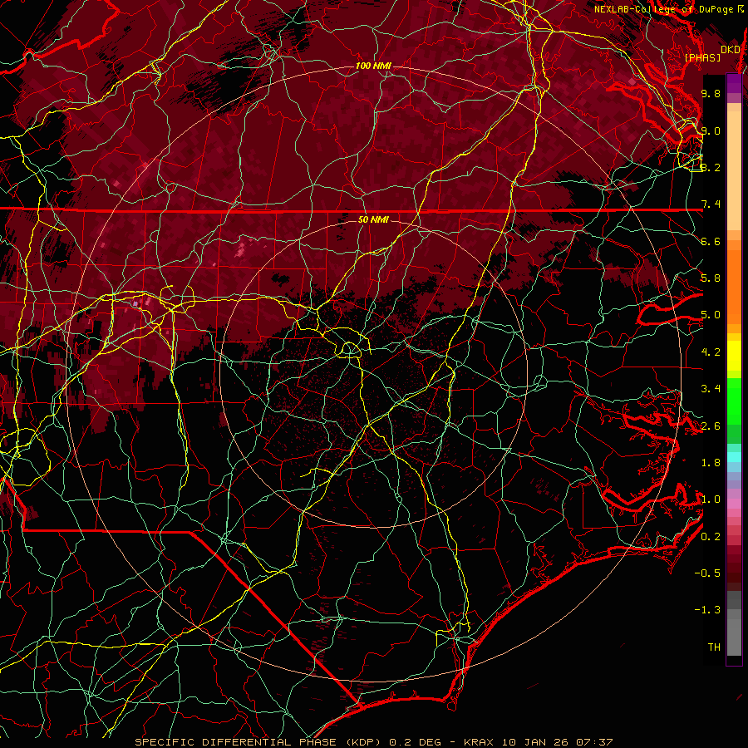This screenshot has height=748, width=748.
Task: Click the 8.2 scale value
Action: coord(711,167)
